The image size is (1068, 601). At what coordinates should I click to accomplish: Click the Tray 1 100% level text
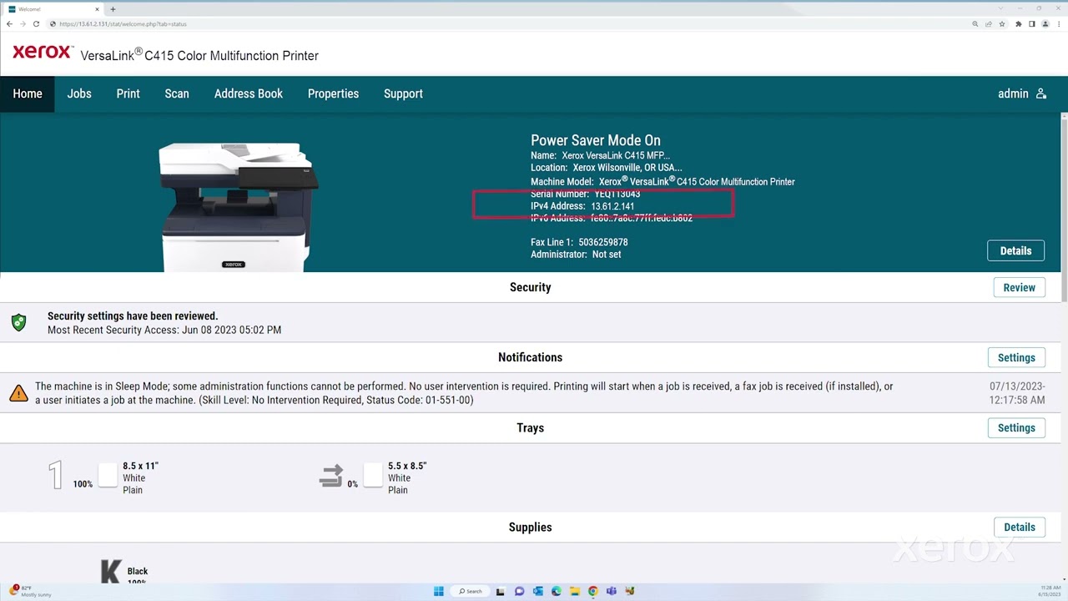[x=83, y=484]
